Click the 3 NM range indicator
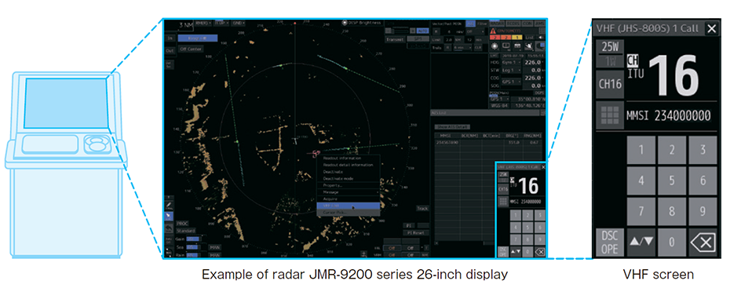The height and width of the screenshot is (288, 730). (x=185, y=25)
